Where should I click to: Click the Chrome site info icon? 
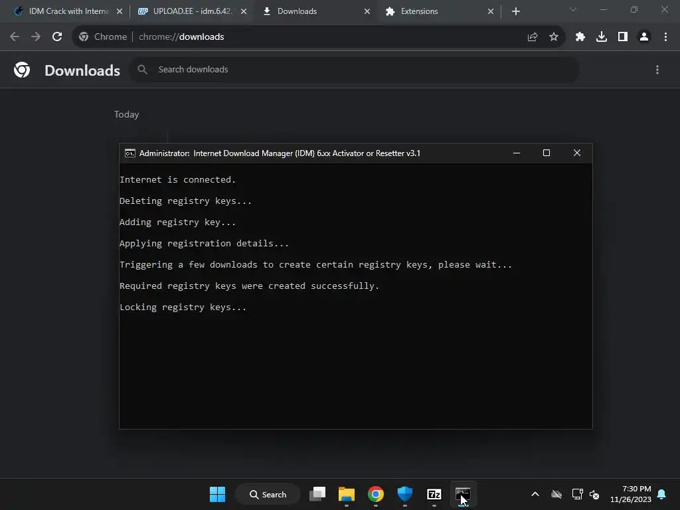click(x=84, y=37)
